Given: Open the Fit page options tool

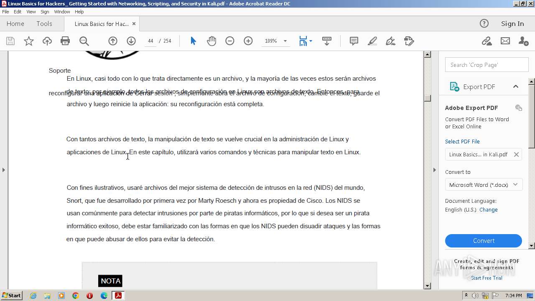Looking at the screenshot, I should pos(303,41).
